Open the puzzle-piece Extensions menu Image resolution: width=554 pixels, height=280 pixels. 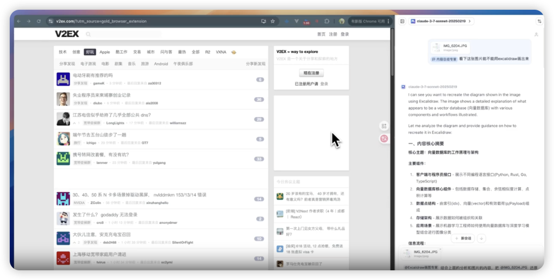pos(327,21)
